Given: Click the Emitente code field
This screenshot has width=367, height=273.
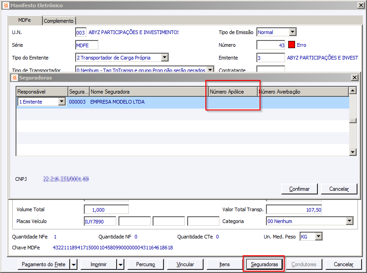Looking at the screenshot, I should (270, 58).
